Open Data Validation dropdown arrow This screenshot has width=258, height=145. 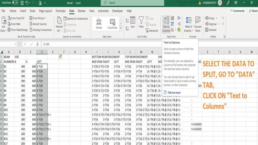(x=176, y=30)
